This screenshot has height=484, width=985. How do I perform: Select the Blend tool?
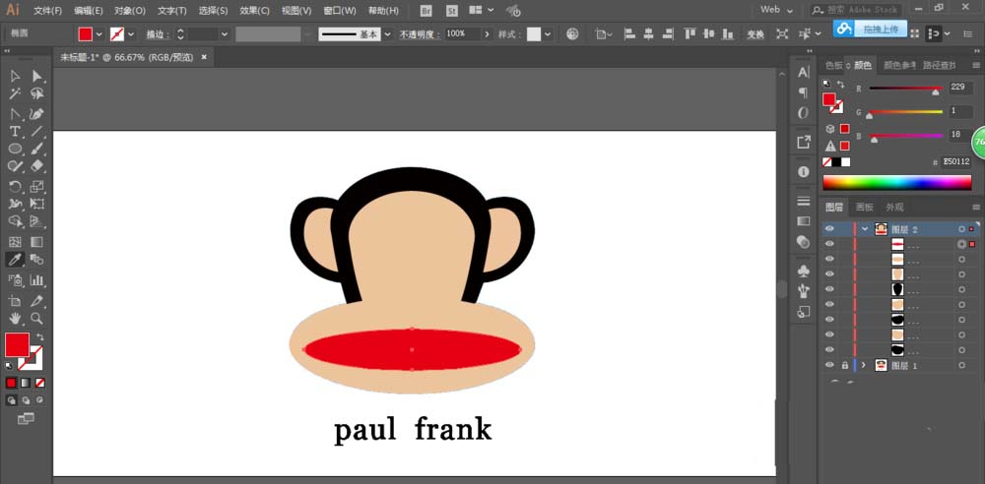pos(37,260)
